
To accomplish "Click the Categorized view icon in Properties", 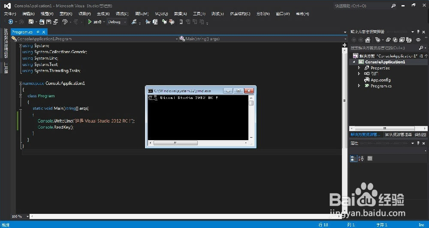I will (x=353, y=158).
